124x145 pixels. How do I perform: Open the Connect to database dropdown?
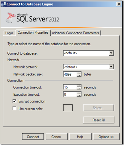111,53
